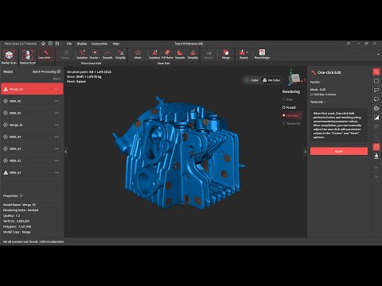The width and height of the screenshot is (382, 286).
Task: Select the Meshed rendering option
Action: (290, 115)
